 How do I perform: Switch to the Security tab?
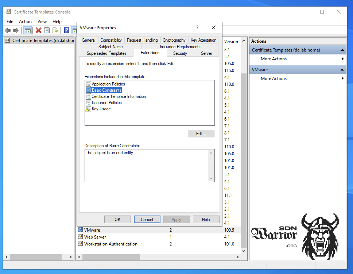180,53
